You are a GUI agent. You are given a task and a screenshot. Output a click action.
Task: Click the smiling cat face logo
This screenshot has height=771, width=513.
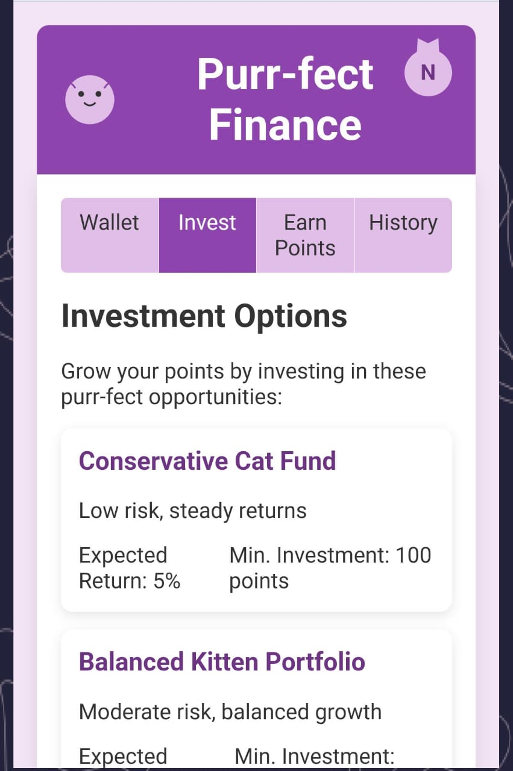pos(90,99)
